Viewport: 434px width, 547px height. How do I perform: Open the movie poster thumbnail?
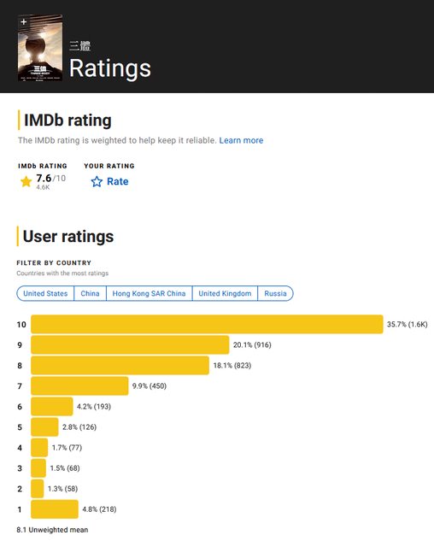(40, 48)
